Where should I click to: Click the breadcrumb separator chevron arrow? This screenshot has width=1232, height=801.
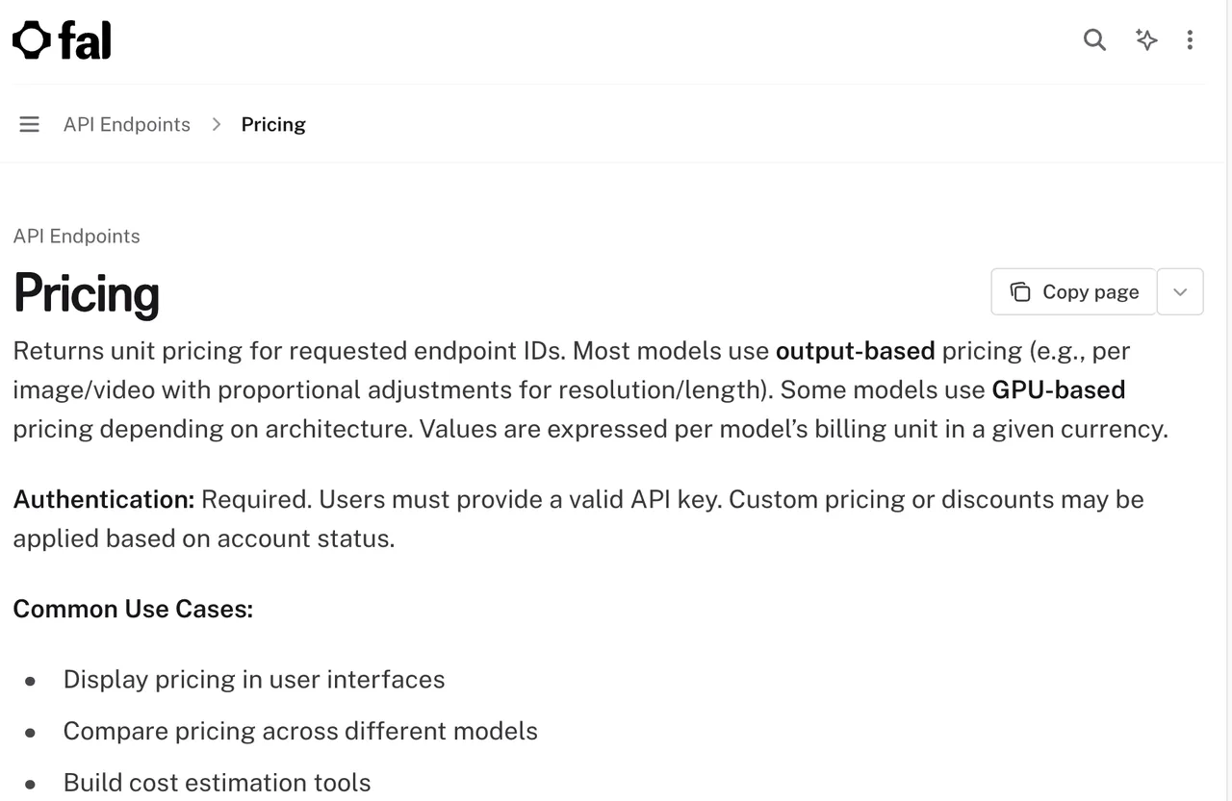pyautogui.click(x=217, y=124)
